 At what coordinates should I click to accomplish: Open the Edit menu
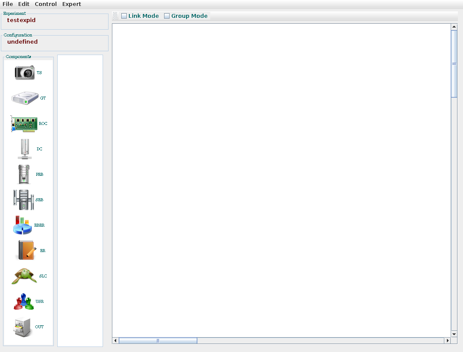[x=24, y=4]
